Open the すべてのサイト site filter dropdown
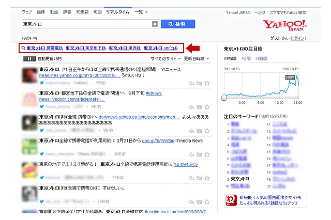The width and height of the screenshot is (331, 220). click(x=165, y=58)
